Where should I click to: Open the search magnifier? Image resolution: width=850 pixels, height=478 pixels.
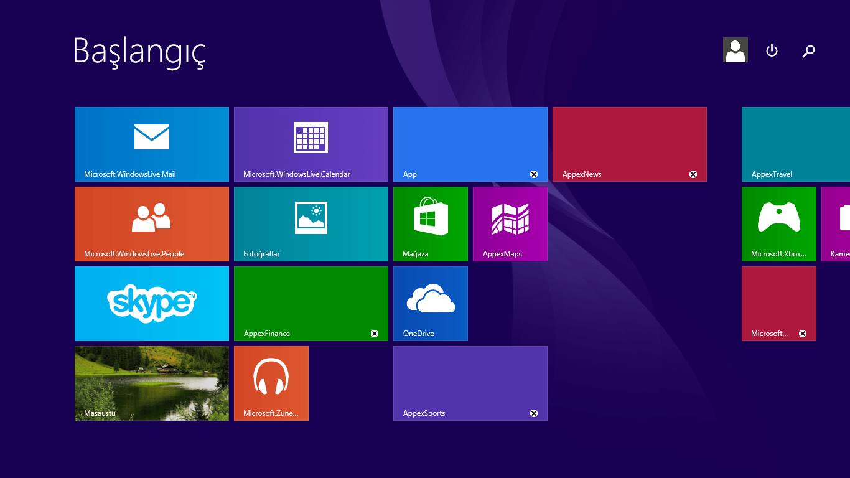pyautogui.click(x=808, y=51)
